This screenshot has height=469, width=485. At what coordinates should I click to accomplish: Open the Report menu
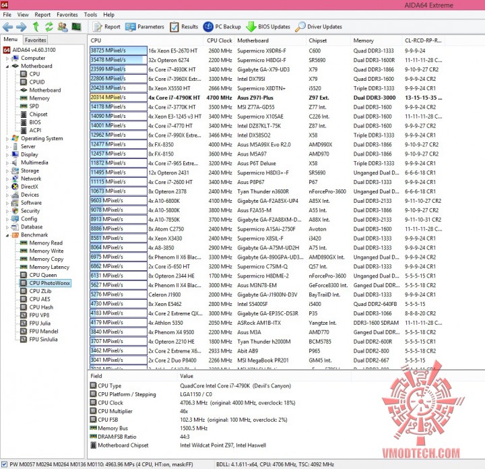(42, 15)
